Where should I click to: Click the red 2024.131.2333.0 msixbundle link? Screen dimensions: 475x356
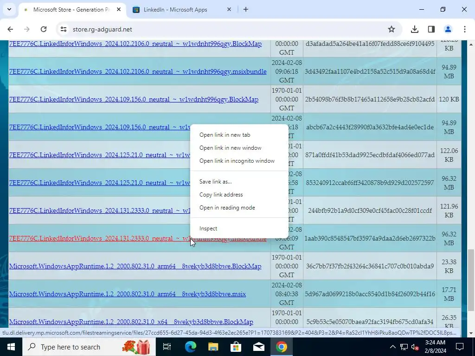[x=100, y=239]
